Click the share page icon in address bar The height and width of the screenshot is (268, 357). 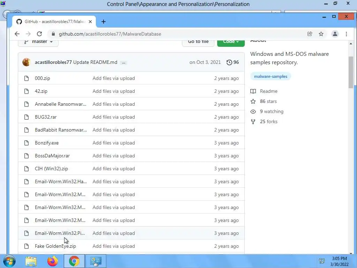310,34
